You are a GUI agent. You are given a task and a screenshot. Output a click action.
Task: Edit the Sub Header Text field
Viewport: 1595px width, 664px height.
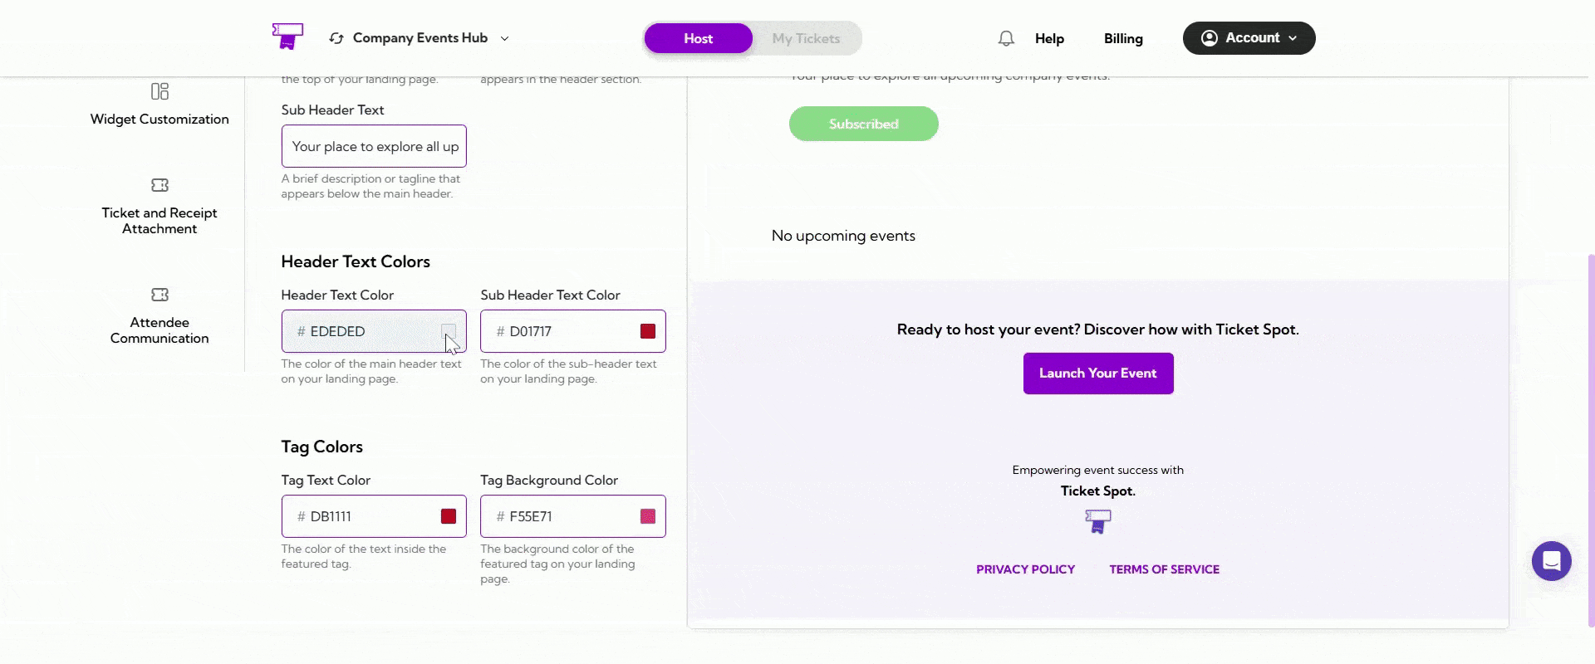click(374, 146)
